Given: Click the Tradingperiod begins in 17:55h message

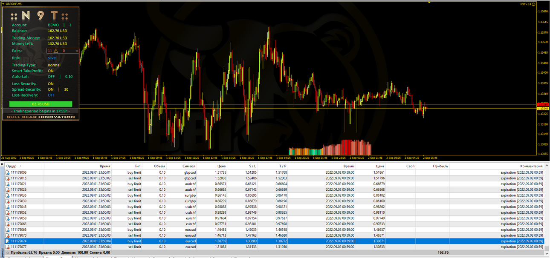Looking at the screenshot, I should (x=41, y=111).
